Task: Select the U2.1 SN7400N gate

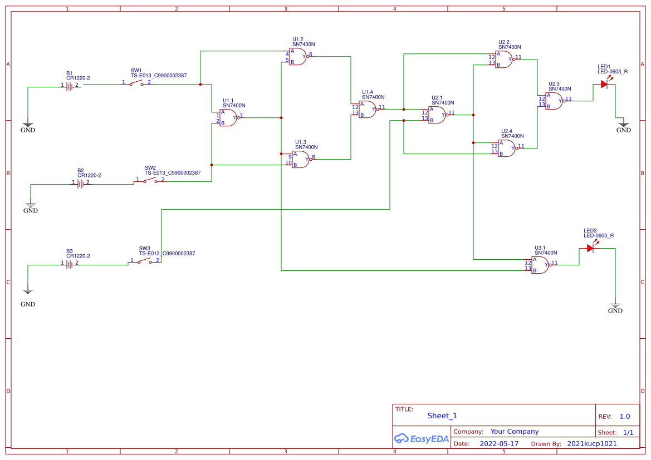Action: pos(437,115)
